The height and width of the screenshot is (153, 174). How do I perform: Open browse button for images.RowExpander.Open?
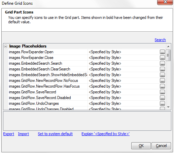[x=162, y=52]
